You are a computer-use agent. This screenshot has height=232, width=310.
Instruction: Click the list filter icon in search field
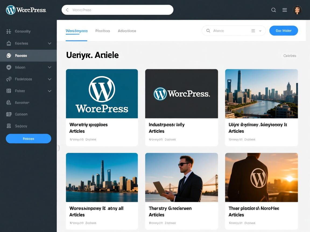point(253,31)
